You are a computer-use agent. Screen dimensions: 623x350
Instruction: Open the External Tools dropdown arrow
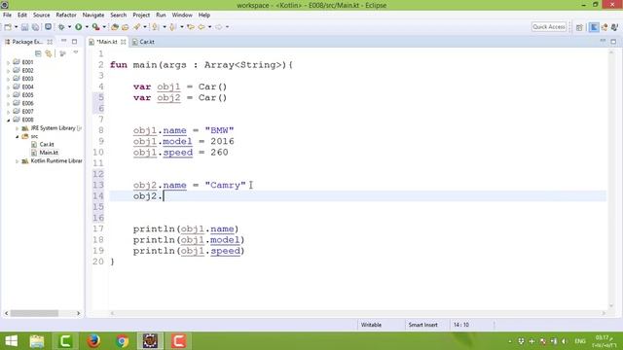click(x=104, y=27)
